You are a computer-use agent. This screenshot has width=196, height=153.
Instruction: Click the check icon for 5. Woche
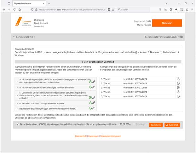point(178,96)
